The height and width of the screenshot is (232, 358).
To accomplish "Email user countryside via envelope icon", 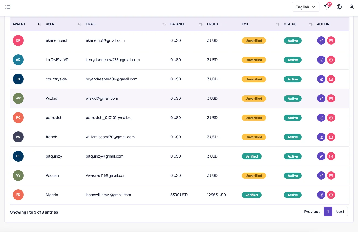I will click(x=331, y=79).
